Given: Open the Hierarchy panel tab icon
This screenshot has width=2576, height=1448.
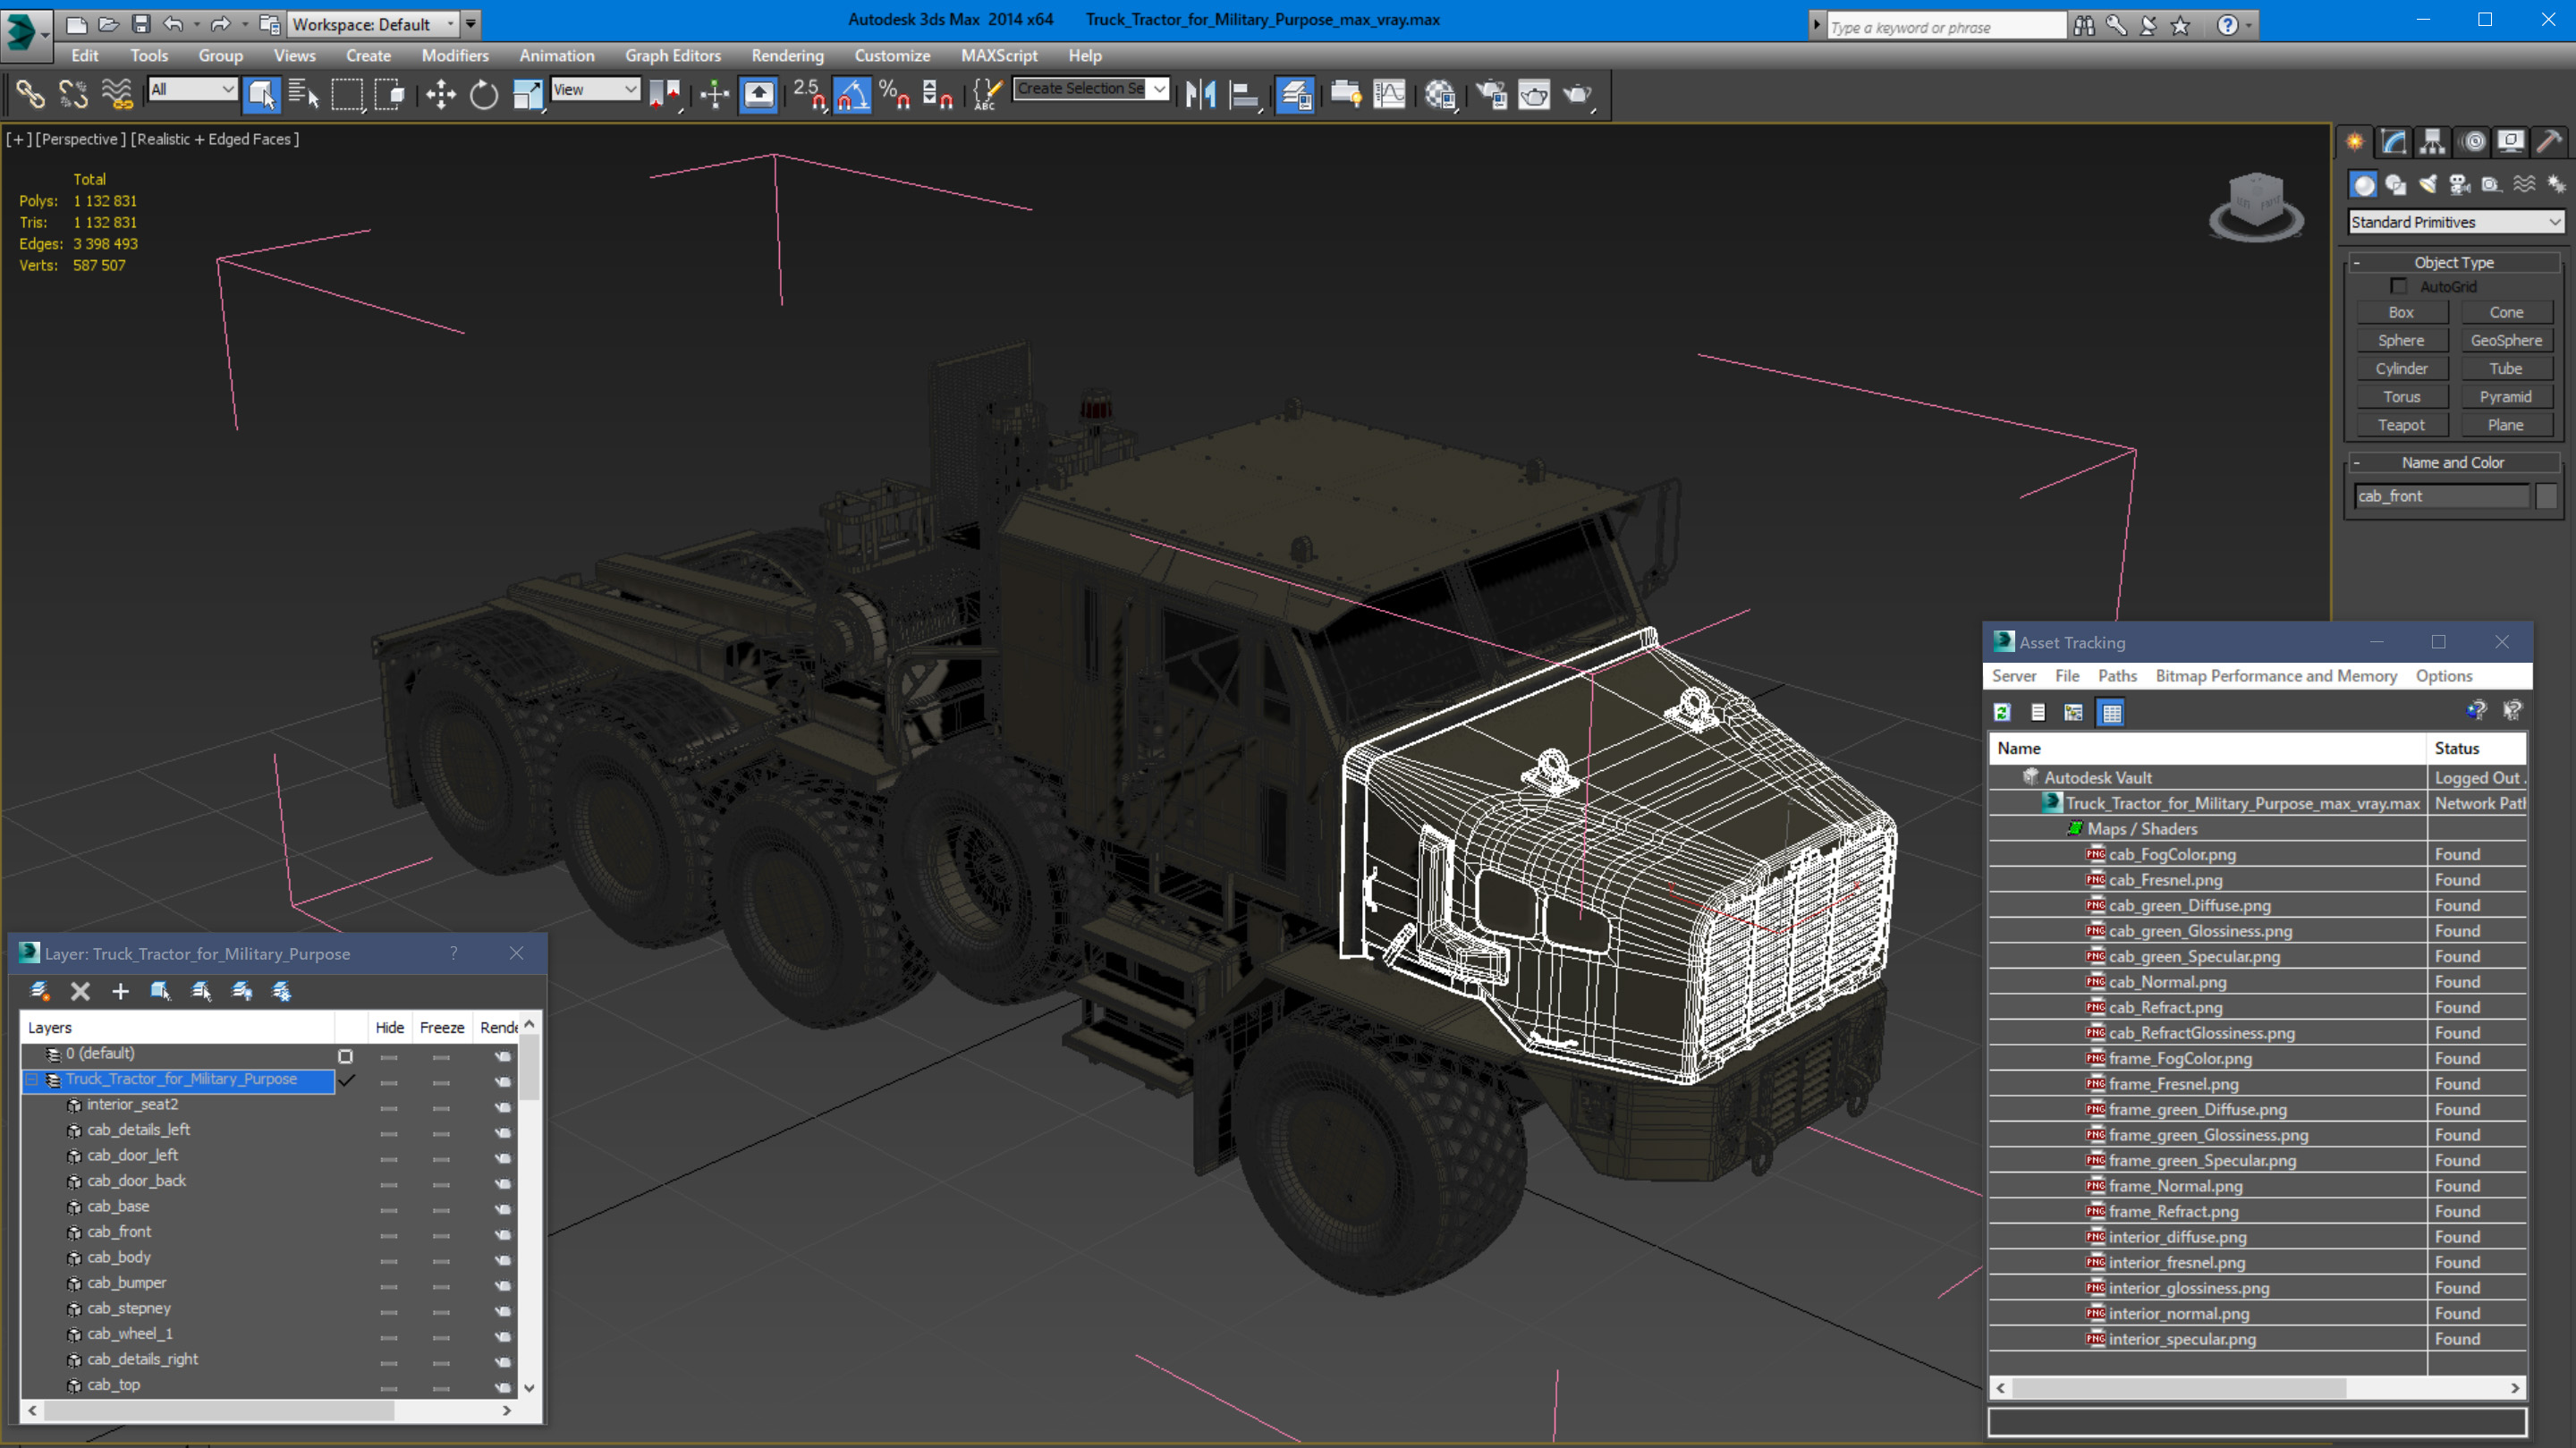Looking at the screenshot, I should [x=2433, y=141].
